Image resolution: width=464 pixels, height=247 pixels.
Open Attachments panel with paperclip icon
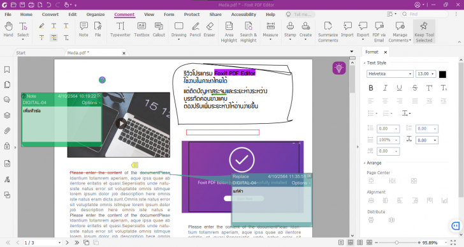click(x=7, y=131)
